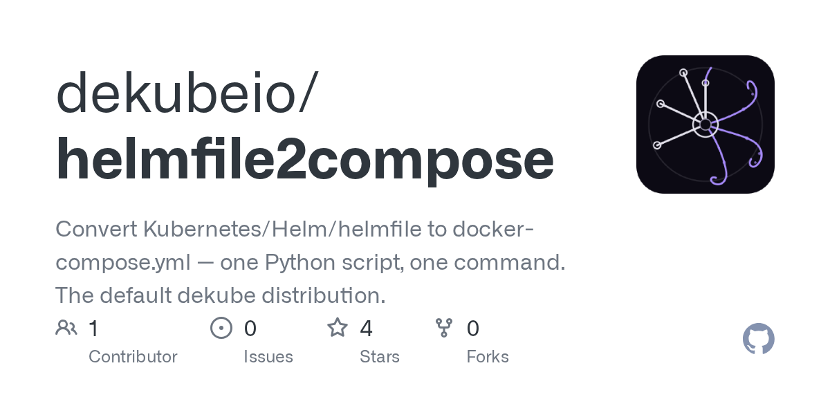The width and height of the screenshot is (830, 415).
Task: Open the dekubeio owner name
Action: (x=185, y=93)
